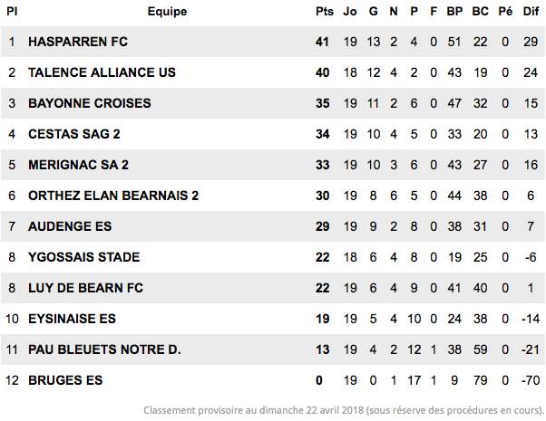This screenshot has height=421, width=546.
Task: Select the CESTAS SAG 2 team entry
Action: (73, 134)
